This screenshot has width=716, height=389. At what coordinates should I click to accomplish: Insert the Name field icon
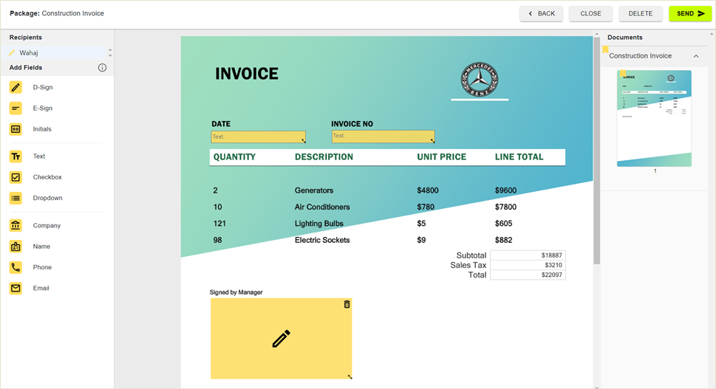[16, 247]
